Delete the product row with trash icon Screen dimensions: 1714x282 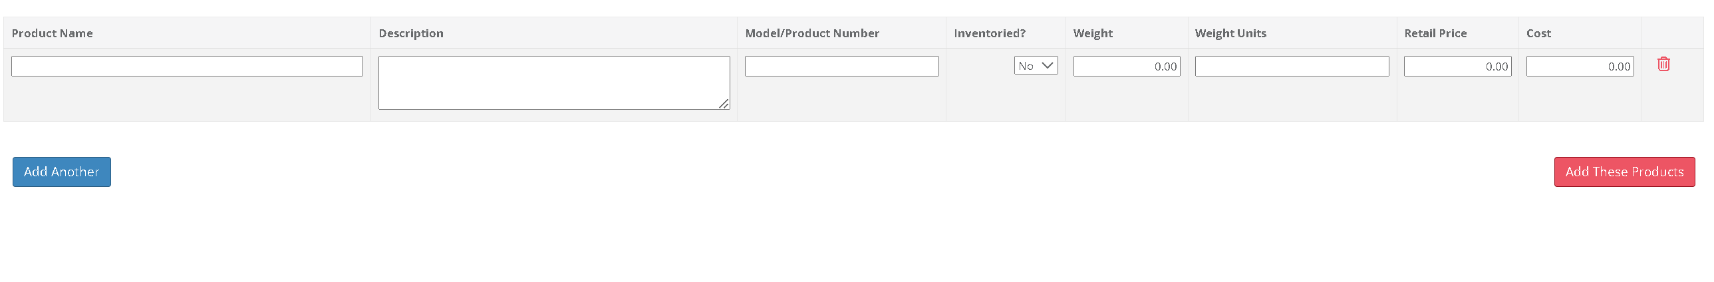pos(1663,65)
